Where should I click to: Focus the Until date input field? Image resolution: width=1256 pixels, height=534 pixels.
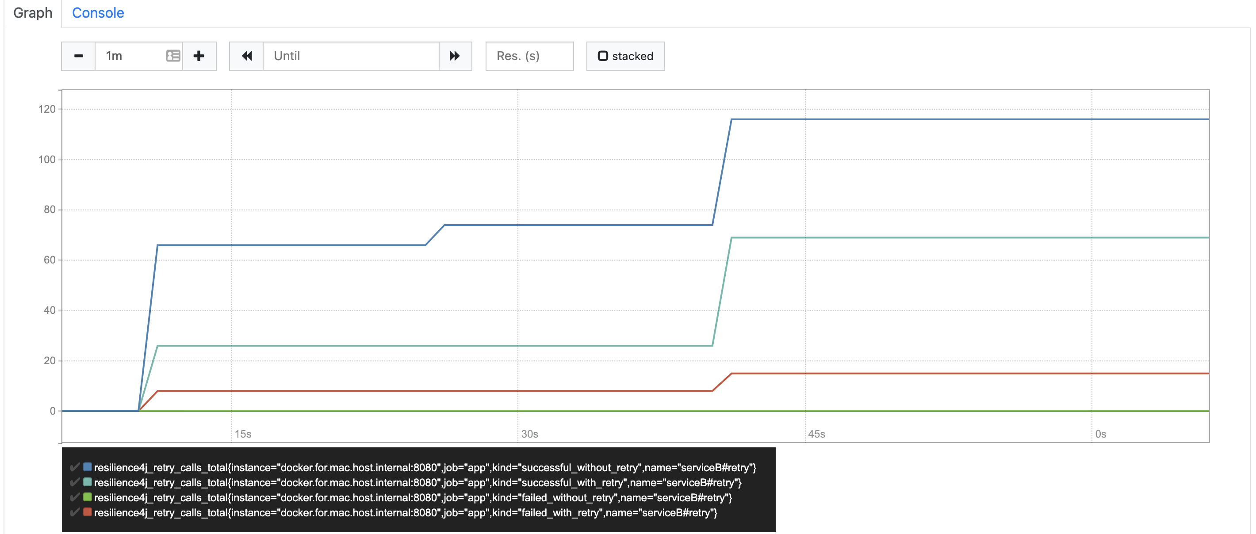point(351,56)
